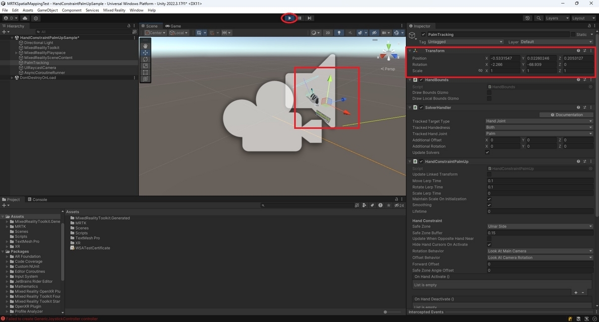Disable the HandBounds component checkbox
The image size is (599, 322).
(x=421, y=80)
